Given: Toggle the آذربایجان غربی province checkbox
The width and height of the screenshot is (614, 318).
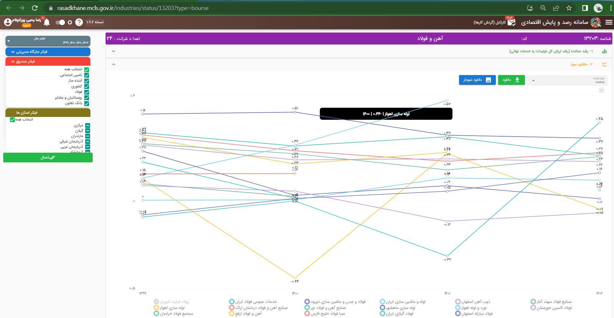Looking at the screenshot, I should (87, 147).
